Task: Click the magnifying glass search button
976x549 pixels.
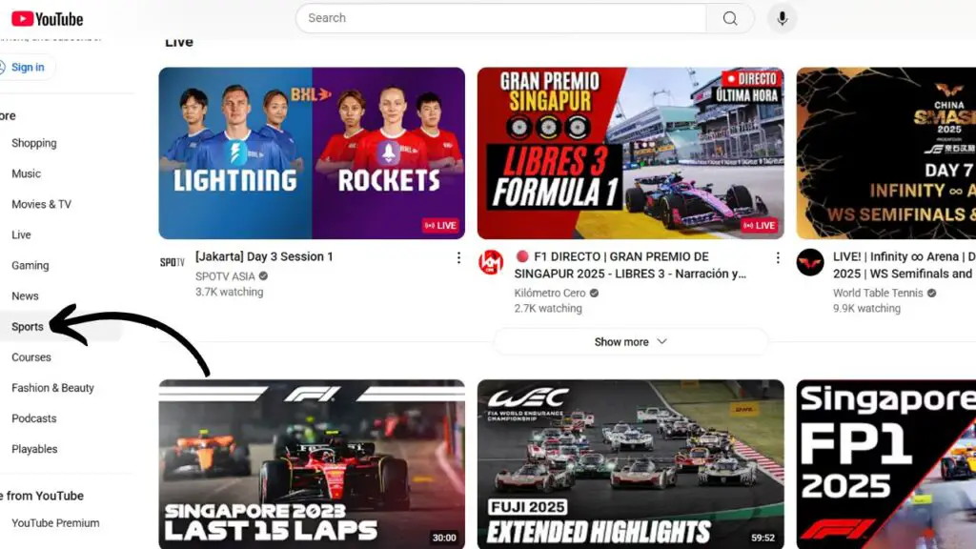Action: coord(730,18)
